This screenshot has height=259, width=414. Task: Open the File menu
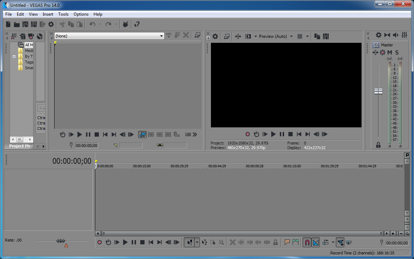[9, 14]
